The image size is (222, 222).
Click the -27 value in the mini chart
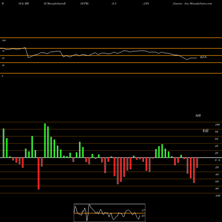143,210
